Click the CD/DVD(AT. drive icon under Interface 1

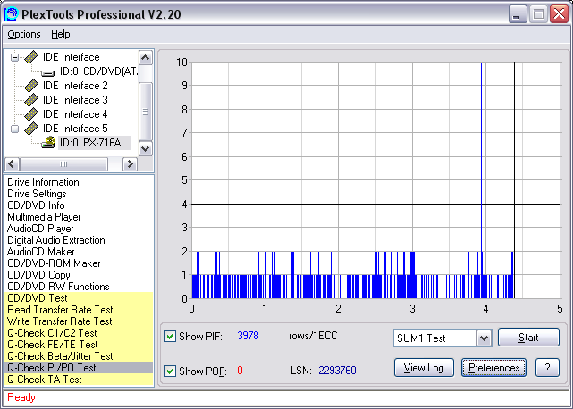(48, 73)
